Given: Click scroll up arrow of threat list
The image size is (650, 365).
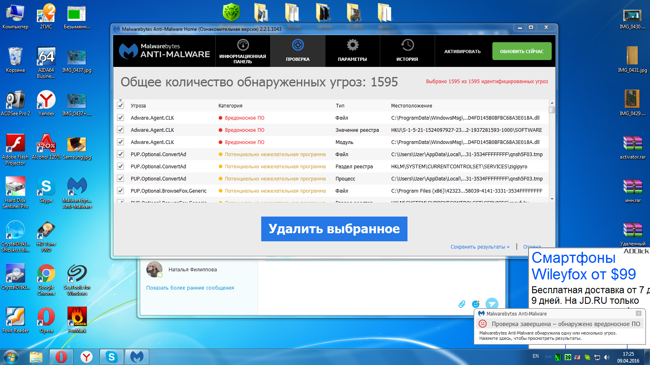Looking at the screenshot, I should tap(552, 103).
